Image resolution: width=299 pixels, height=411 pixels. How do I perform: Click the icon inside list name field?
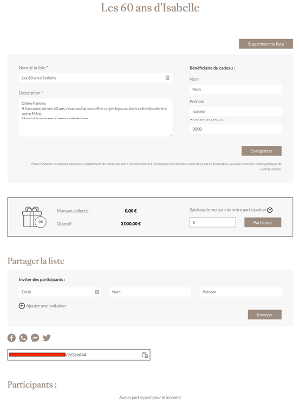[x=167, y=78]
